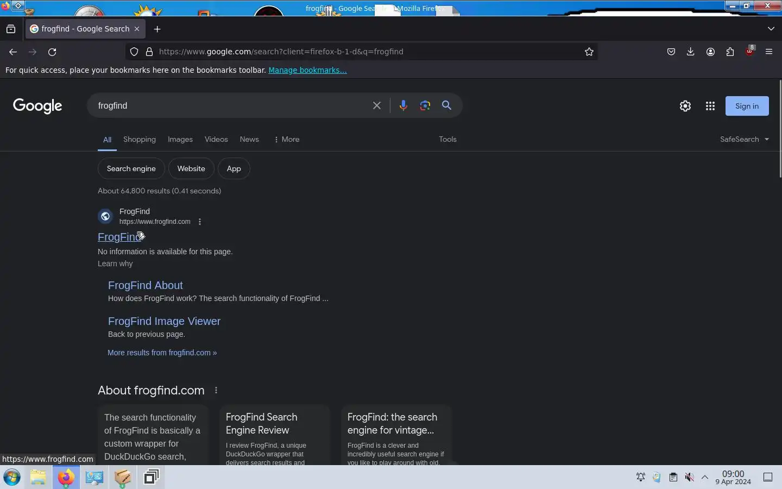Switch to Images results tab

(x=180, y=139)
